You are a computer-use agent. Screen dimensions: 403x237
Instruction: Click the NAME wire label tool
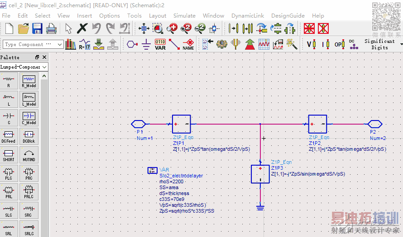pyautogui.click(x=188, y=44)
